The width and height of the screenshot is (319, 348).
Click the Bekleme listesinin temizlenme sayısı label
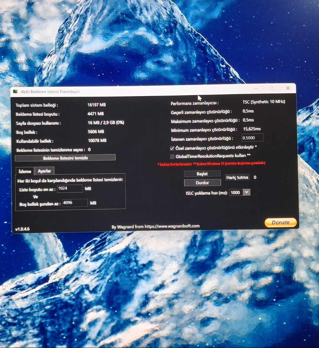51,150
